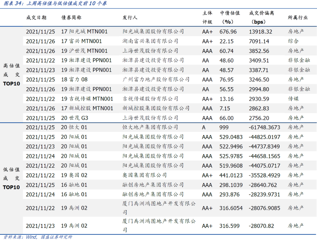Image resolution: width=317 pixels, height=241 pixels.
Task: Click valuation value 56.55
Action: (x=226, y=89)
